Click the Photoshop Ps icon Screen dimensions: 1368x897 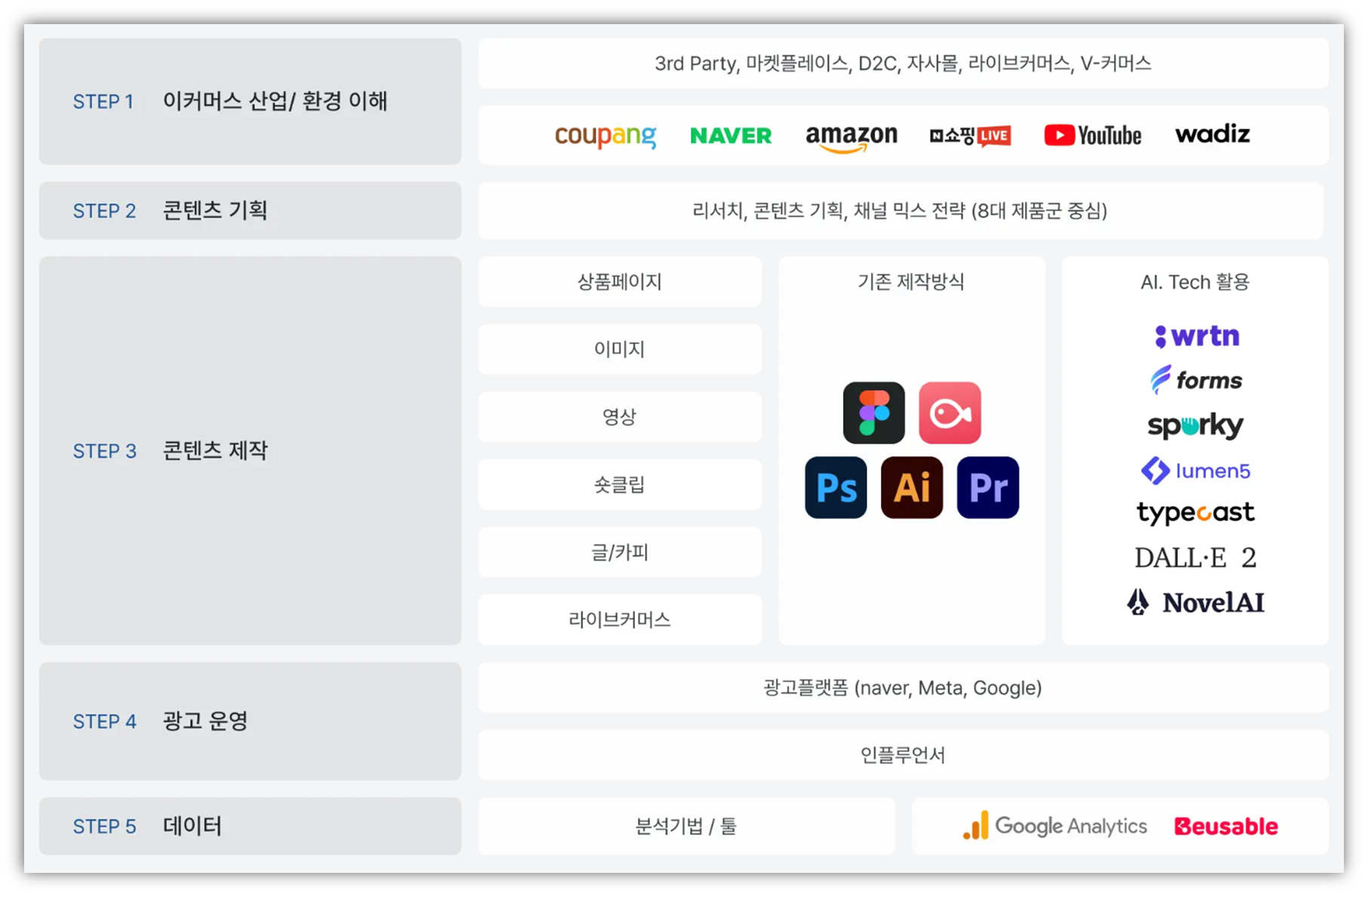[836, 487]
